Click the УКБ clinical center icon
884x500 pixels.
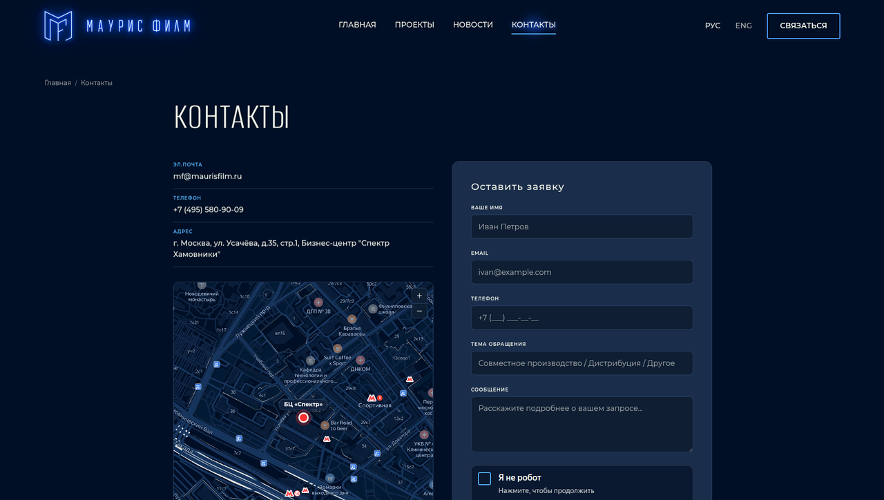click(x=423, y=435)
